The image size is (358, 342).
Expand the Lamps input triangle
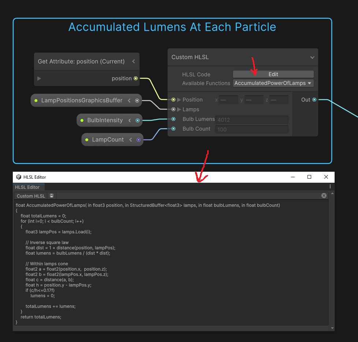[179, 109]
